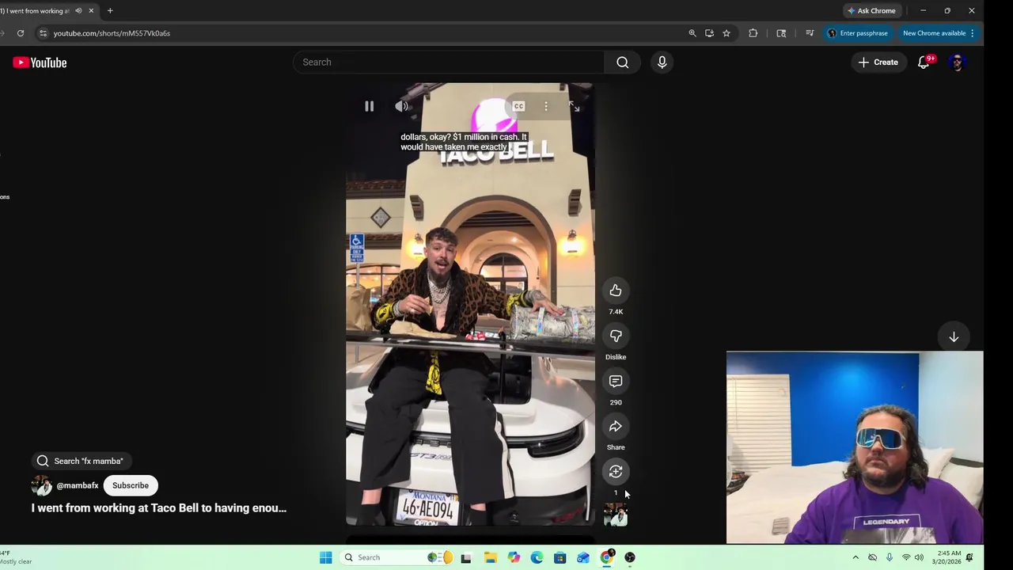
Task: Open the Short's three-dot more menu
Action: pos(546,106)
